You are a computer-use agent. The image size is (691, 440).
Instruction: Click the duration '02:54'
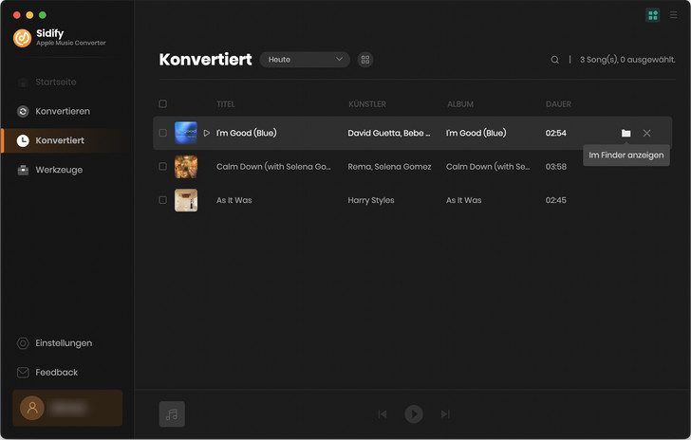click(556, 133)
